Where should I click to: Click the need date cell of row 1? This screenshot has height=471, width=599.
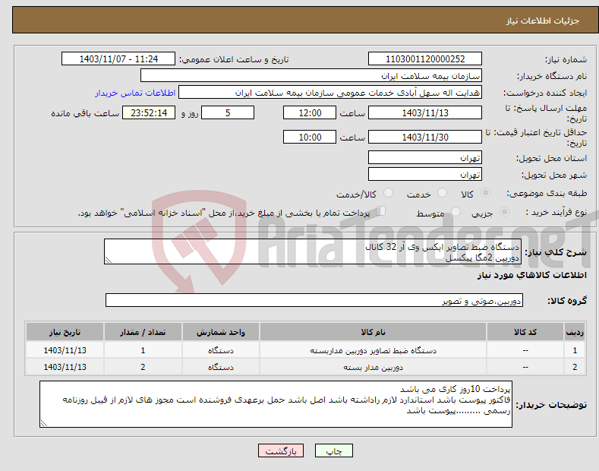(x=65, y=350)
